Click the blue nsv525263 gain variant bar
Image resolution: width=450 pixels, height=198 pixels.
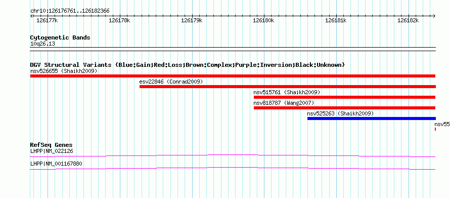pyautogui.click(x=371, y=118)
